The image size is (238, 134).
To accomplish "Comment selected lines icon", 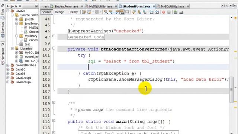I will pyautogui.click(x=176, y=12).
